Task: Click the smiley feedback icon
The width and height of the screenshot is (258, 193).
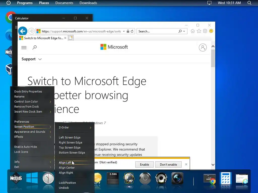Action: tap(211, 31)
